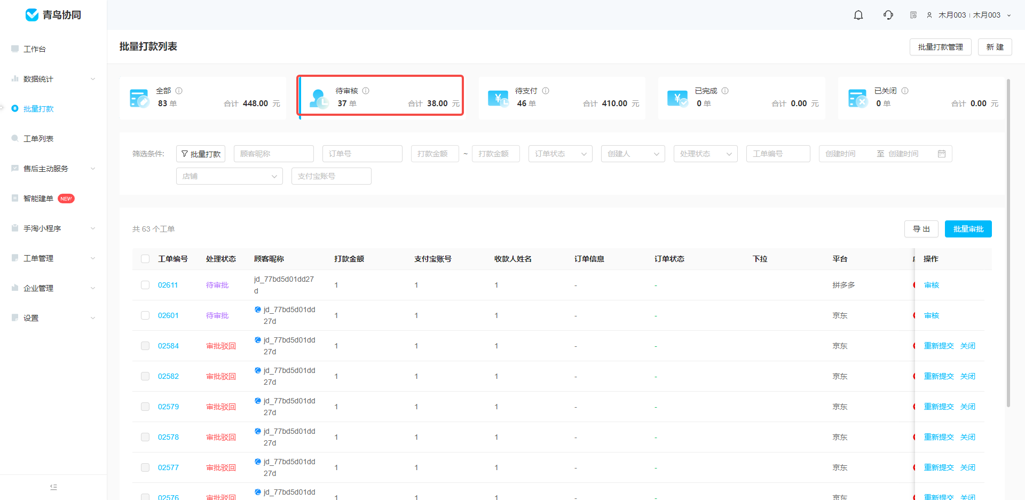
Task: Click the 全部 card wallet icon
Action: click(x=139, y=98)
